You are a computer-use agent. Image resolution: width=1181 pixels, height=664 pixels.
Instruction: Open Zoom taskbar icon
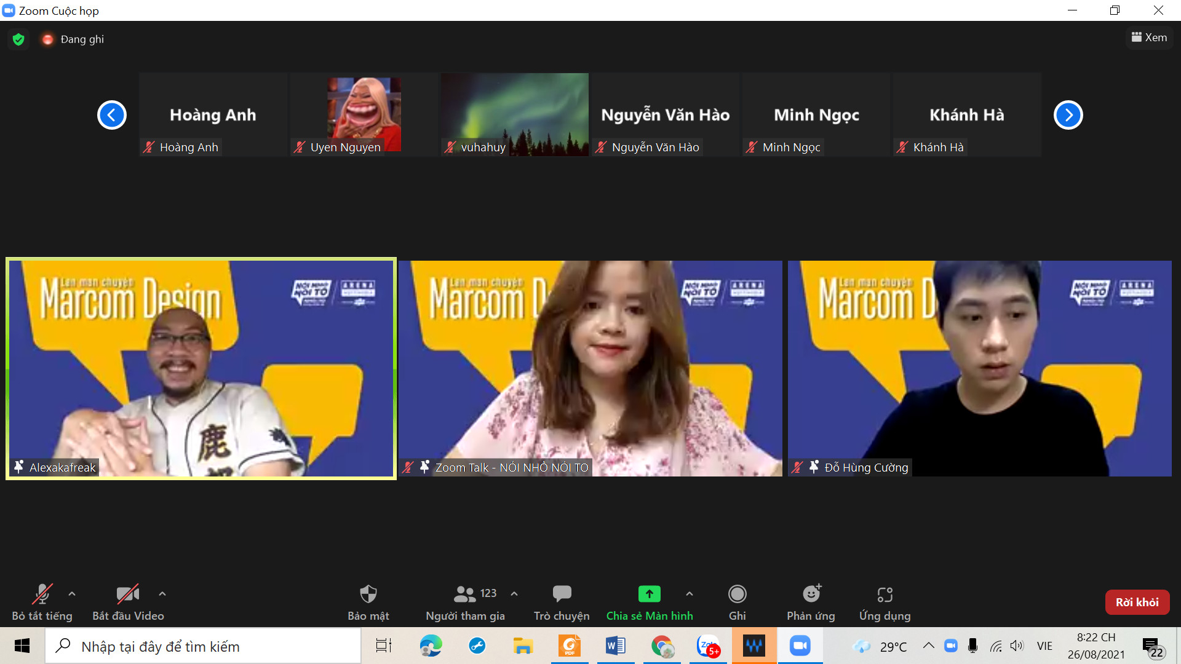click(x=800, y=646)
